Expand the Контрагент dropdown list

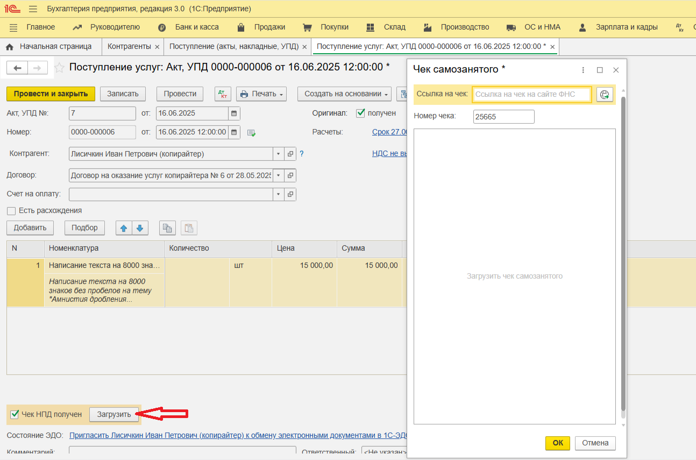coord(278,154)
